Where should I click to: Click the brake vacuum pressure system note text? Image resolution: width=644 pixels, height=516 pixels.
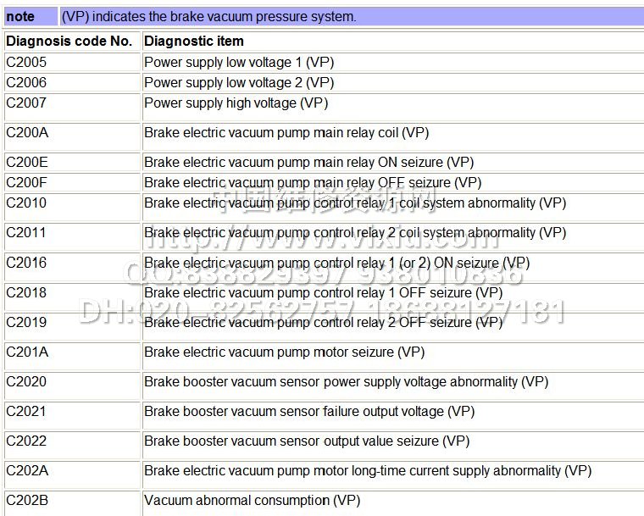208,16
